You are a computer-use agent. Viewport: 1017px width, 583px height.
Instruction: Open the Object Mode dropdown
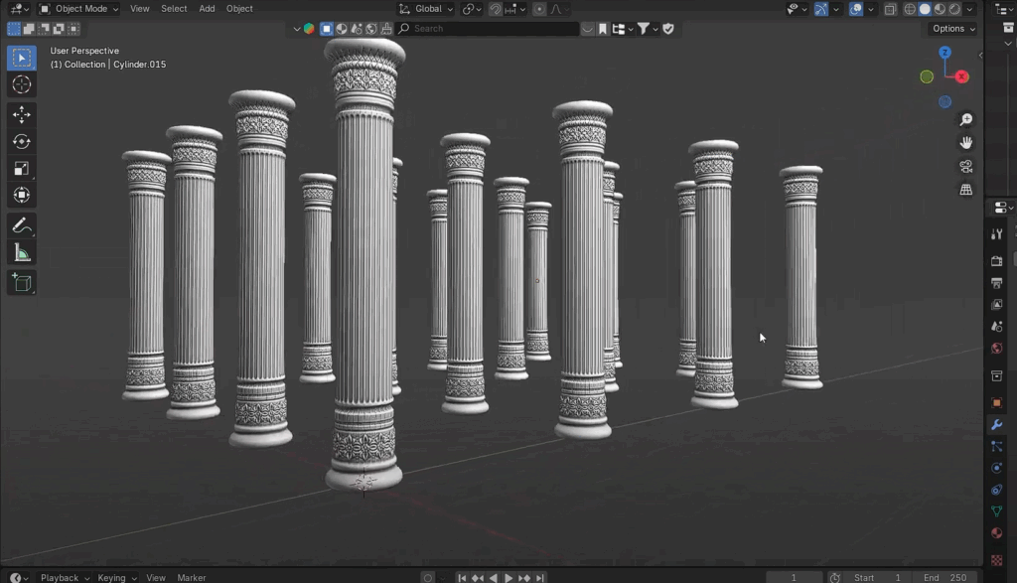pos(78,9)
